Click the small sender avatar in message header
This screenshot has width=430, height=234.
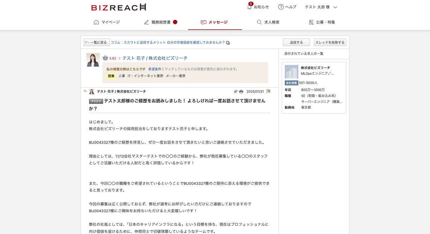point(92,92)
